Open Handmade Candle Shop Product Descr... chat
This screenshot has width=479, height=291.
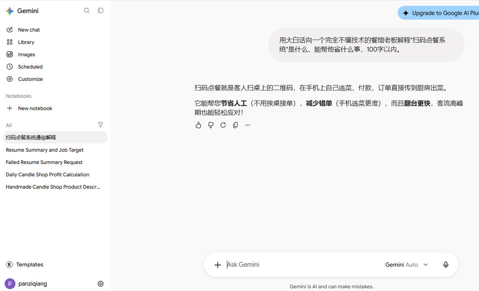[53, 187]
